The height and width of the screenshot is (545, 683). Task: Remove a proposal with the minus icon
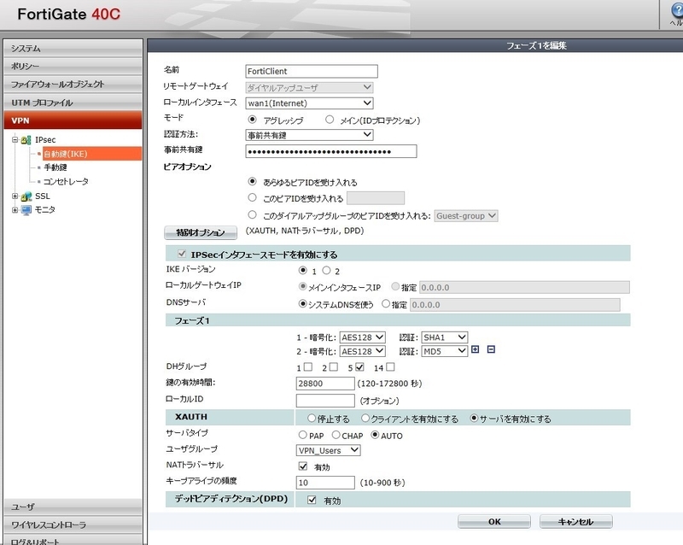click(x=491, y=349)
